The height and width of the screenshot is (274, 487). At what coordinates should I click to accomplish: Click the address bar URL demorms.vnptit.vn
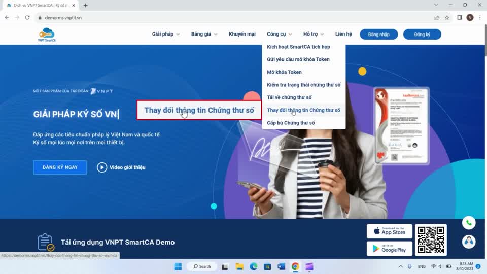[x=63, y=18]
